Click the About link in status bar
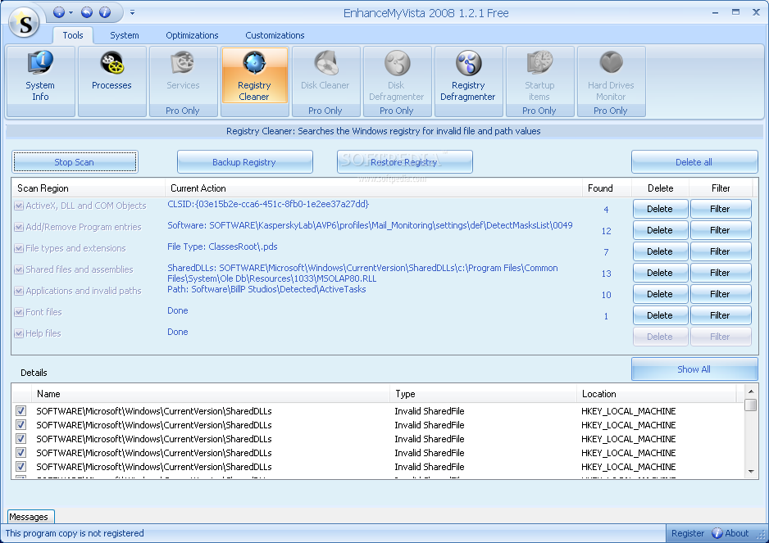 (x=737, y=533)
